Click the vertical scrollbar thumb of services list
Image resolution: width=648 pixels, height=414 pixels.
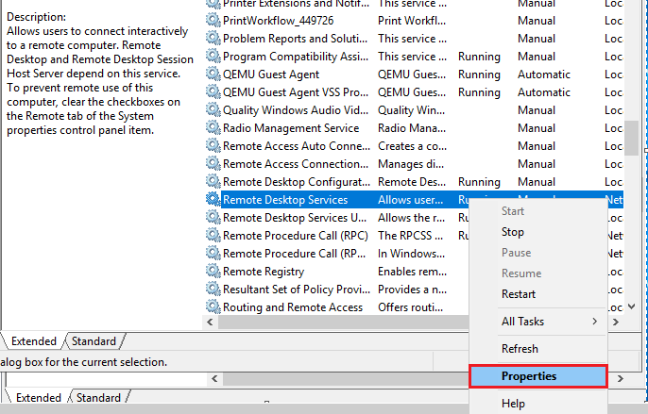coord(631,138)
